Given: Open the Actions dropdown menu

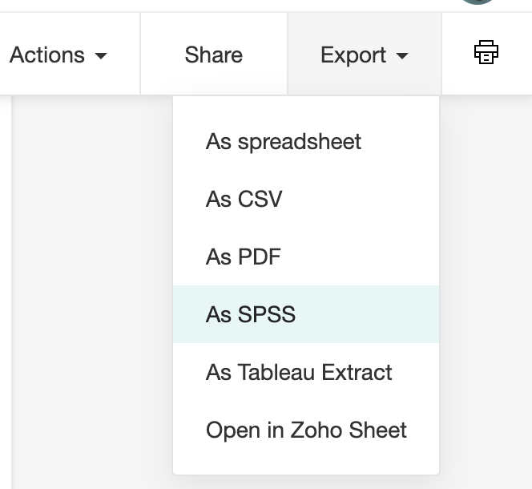Looking at the screenshot, I should point(58,55).
